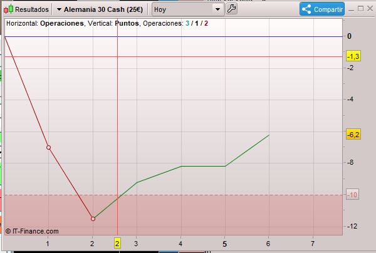
Task: Click the 4 label on horizontal axis
Action: (x=180, y=244)
